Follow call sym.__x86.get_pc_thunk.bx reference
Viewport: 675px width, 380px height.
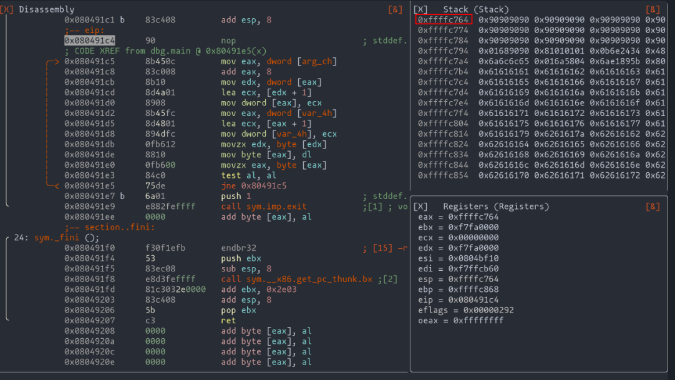click(298, 279)
